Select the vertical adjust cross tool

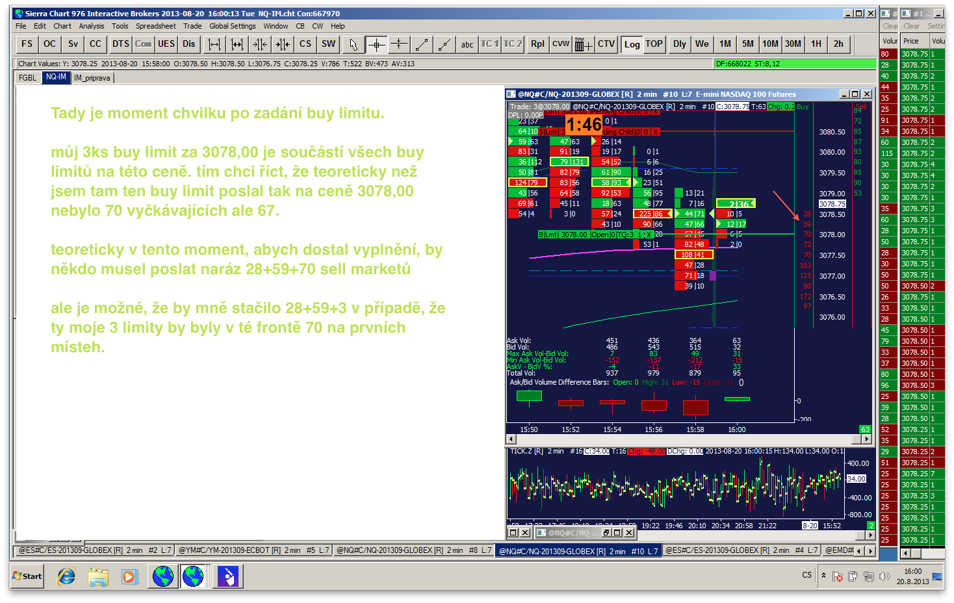click(x=399, y=44)
